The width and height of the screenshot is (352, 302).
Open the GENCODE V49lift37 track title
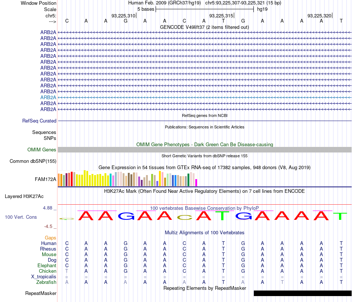click(x=205, y=27)
